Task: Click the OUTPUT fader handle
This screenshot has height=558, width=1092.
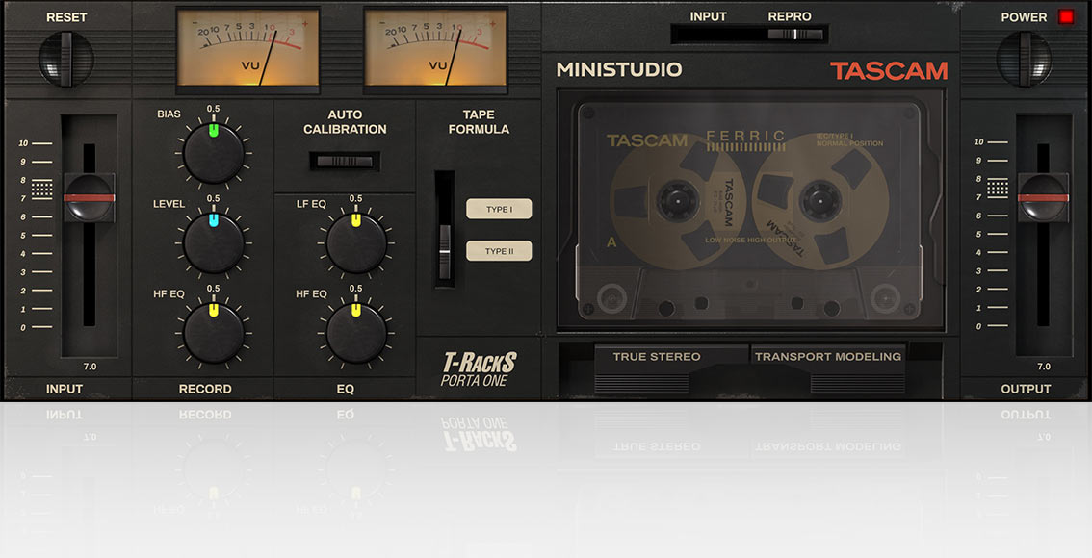Action: [x=1043, y=197]
